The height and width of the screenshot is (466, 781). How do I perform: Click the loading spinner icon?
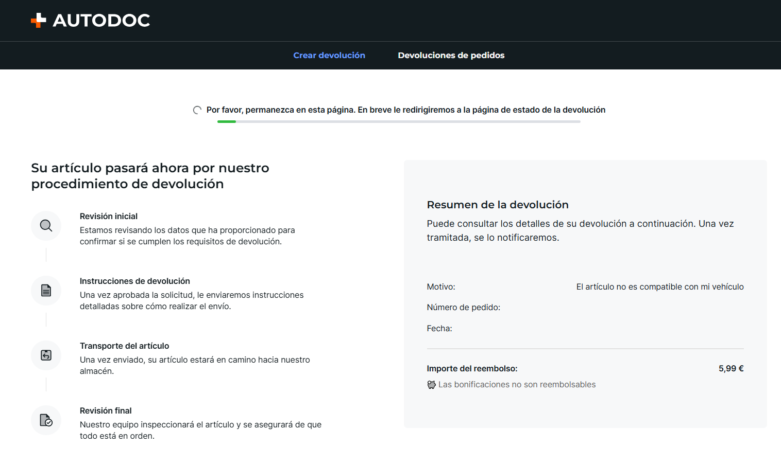pyautogui.click(x=197, y=110)
